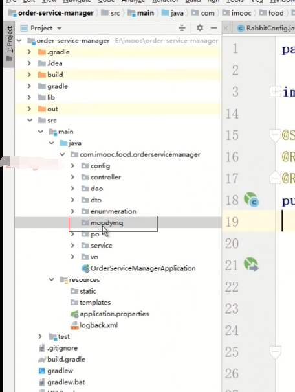
Task: Switch to the RabbitConfig.java editor tab
Action: pos(266,28)
